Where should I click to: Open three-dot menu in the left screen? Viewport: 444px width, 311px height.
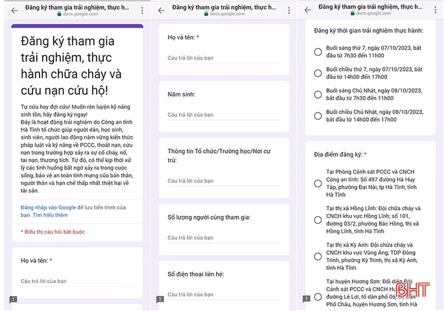142,10
